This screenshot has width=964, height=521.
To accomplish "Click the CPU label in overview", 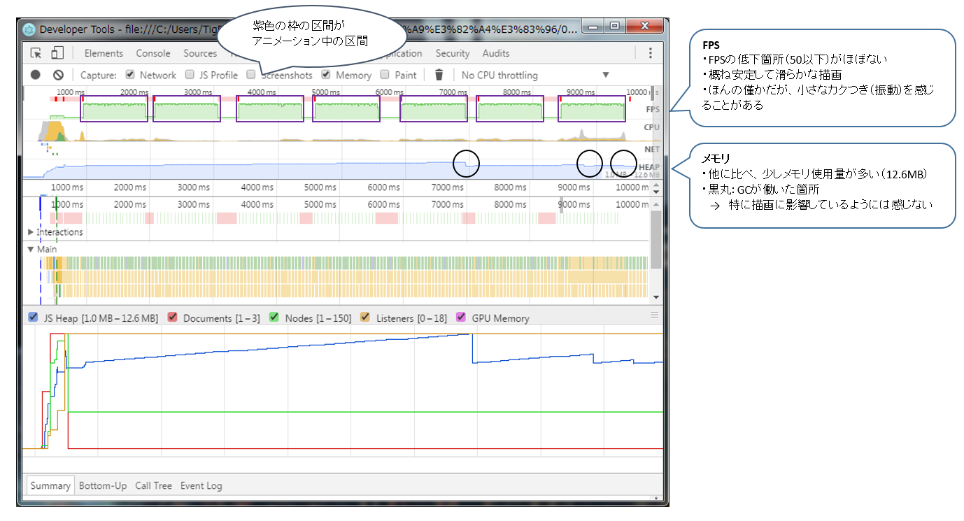I will (652, 128).
